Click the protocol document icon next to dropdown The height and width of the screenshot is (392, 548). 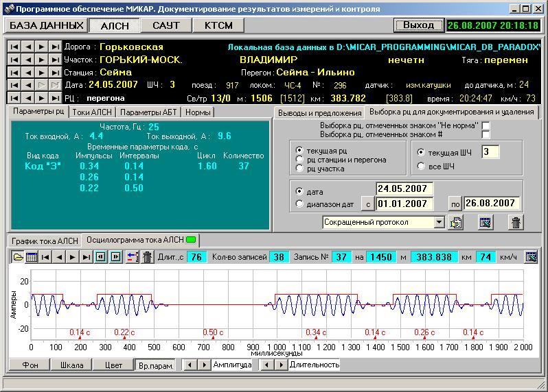[x=457, y=222]
